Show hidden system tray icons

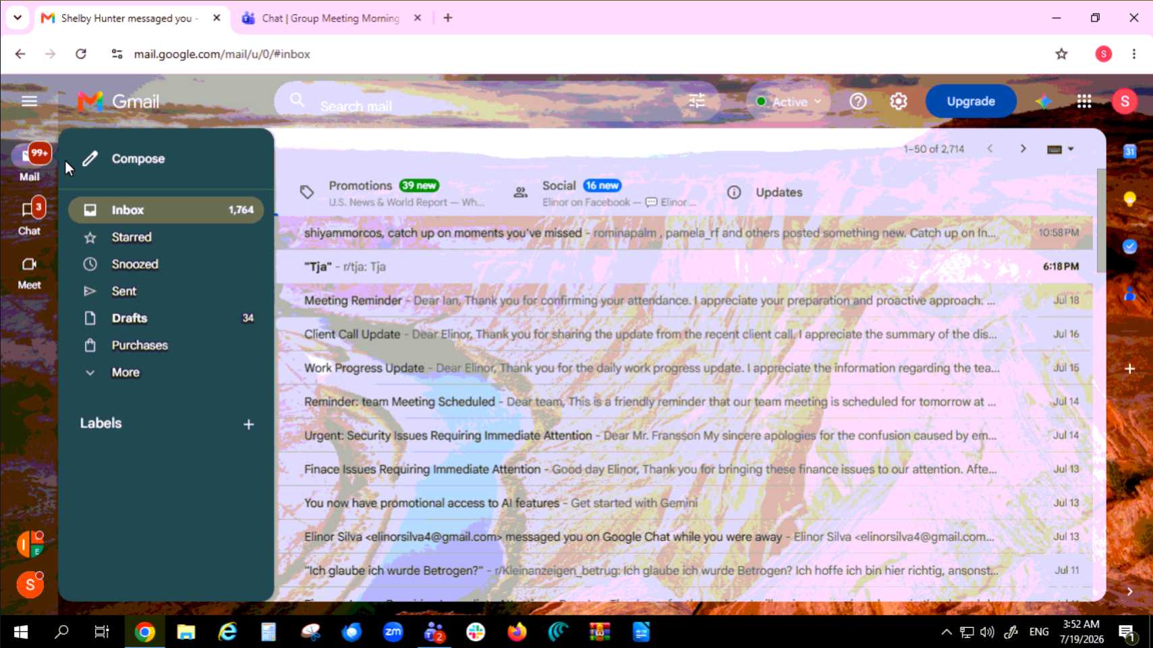tap(947, 632)
